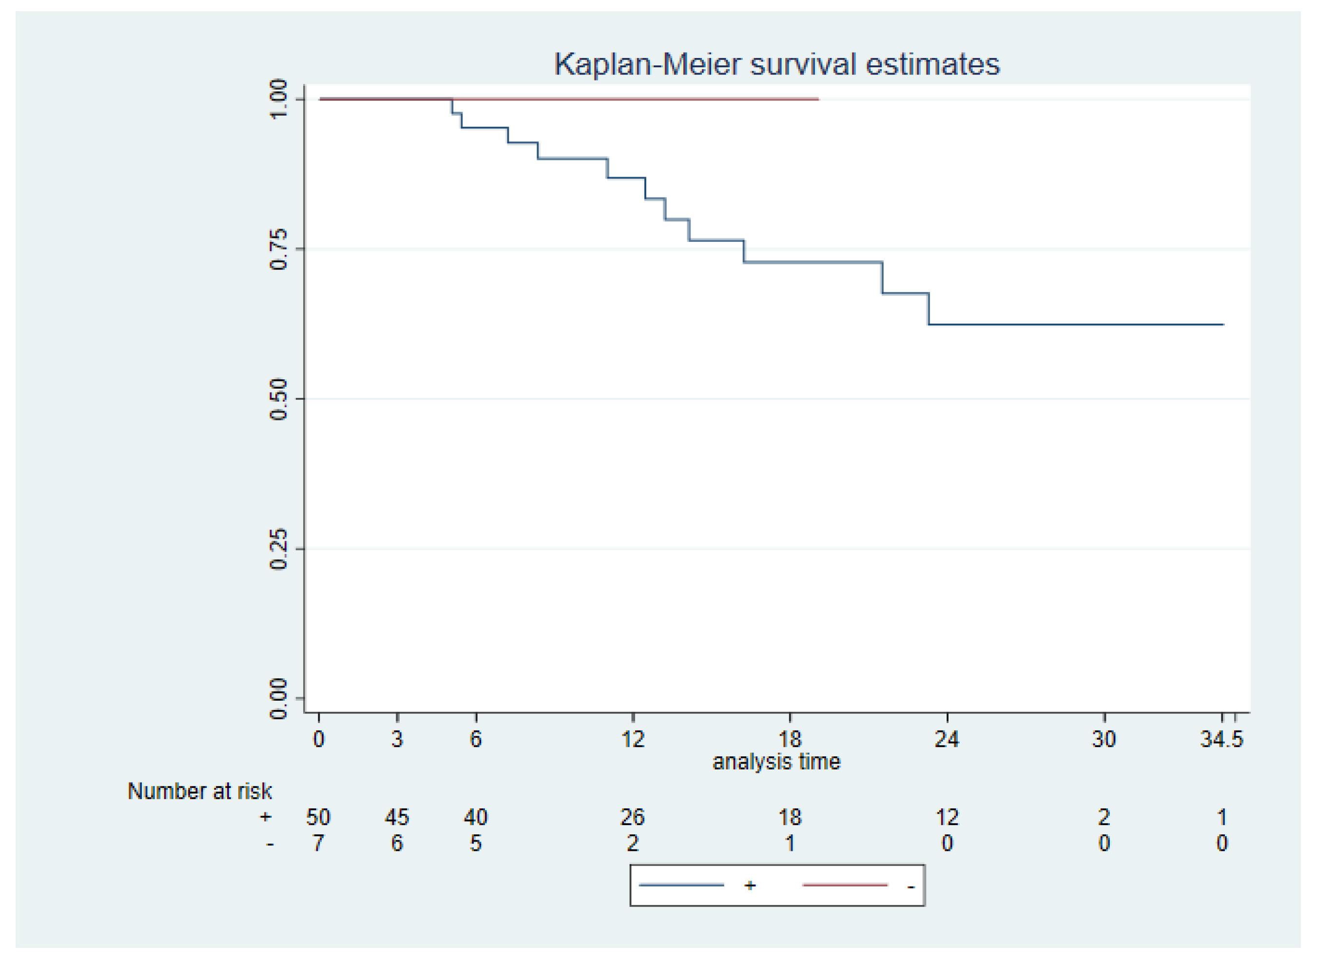Viewport: 1317px width, 964px height.
Task: Click the at-risk value 50 for "+" group
Action: [318, 818]
